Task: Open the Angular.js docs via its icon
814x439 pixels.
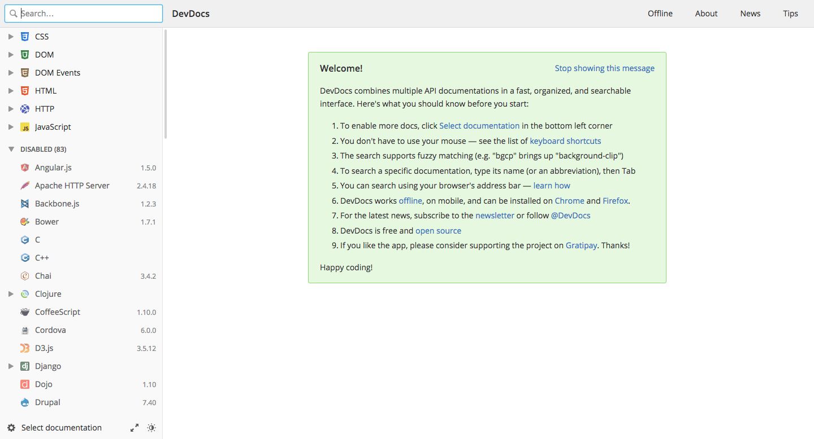Action: (x=25, y=167)
